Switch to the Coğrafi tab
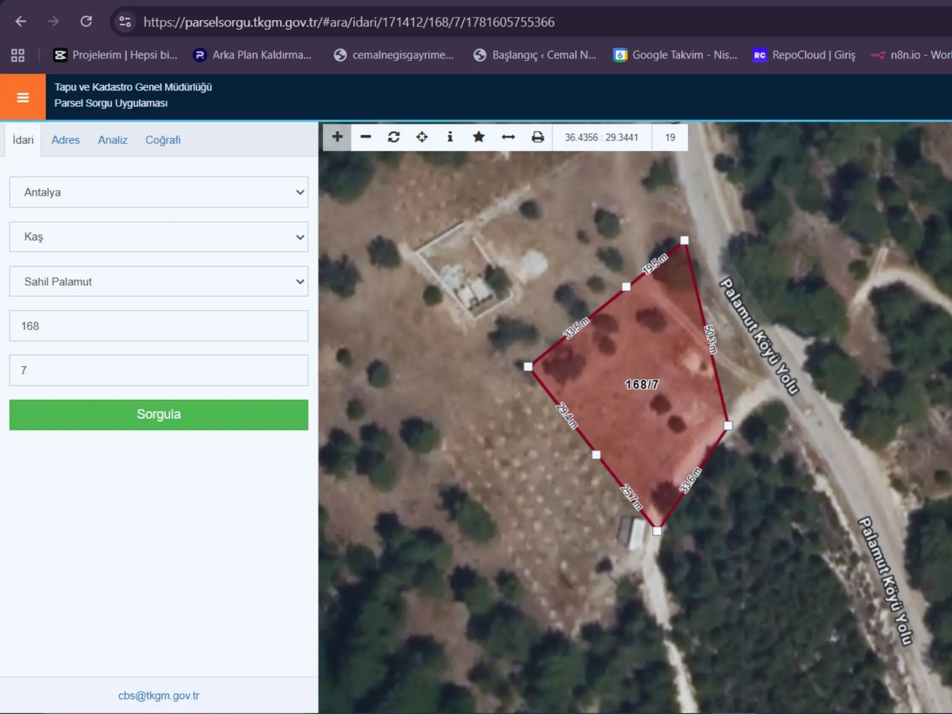Image resolution: width=952 pixels, height=714 pixels. pos(163,140)
